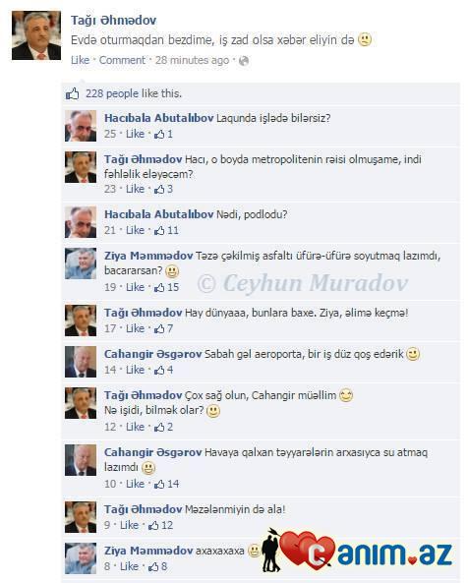The image size is (468, 583).
Task: Click thumbs-up icon beside 228 people like this
Action: [x=72, y=93]
